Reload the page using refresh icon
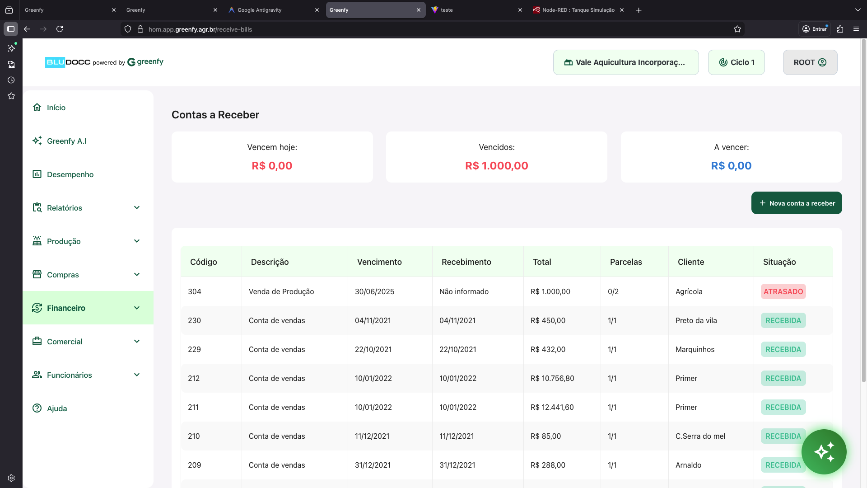 [60, 29]
